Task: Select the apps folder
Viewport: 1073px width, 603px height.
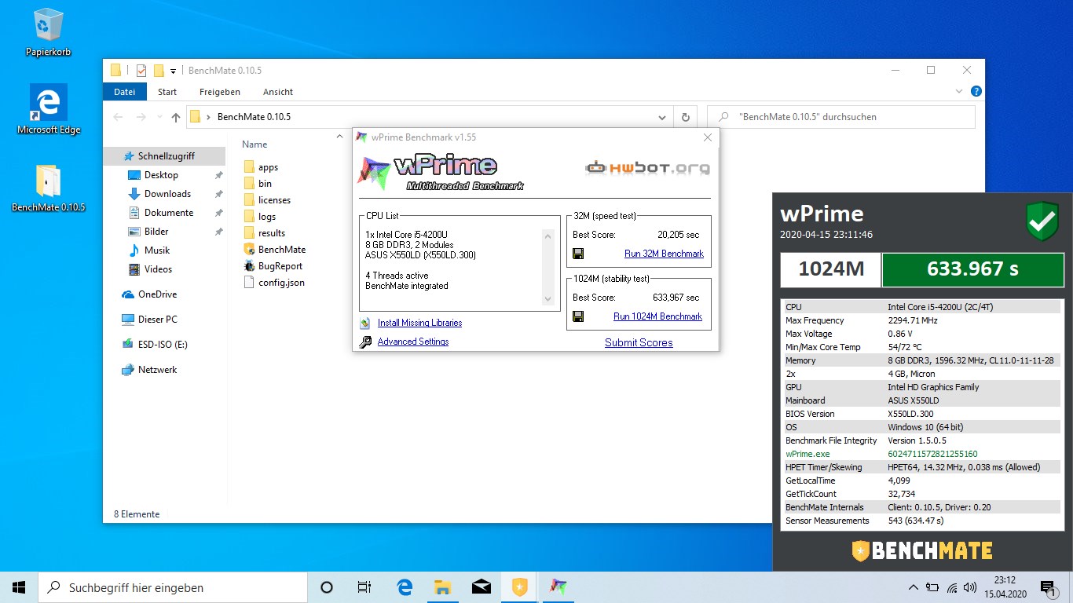Action: click(x=261, y=167)
